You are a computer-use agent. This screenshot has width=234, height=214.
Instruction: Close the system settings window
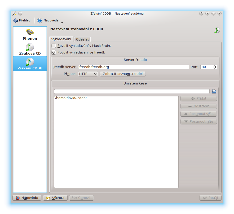click(219, 14)
